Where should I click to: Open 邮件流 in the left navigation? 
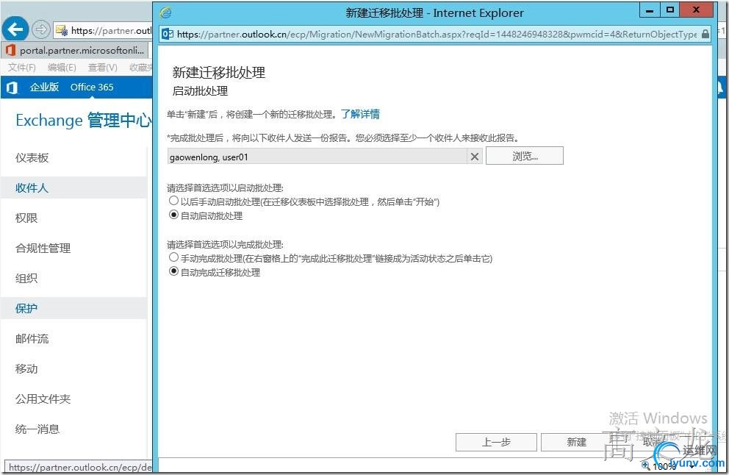coord(32,339)
